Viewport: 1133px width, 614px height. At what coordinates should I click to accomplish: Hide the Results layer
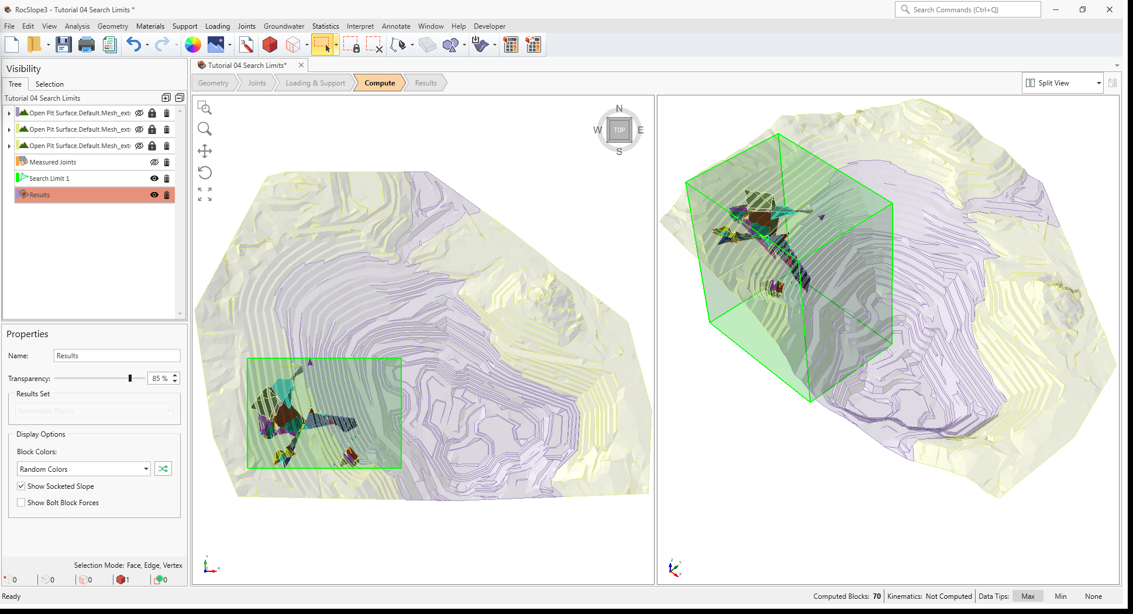(154, 195)
